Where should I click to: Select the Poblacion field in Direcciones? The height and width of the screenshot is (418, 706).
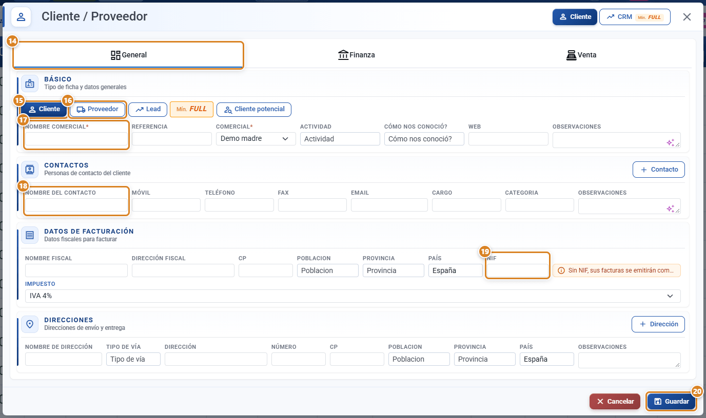click(419, 359)
